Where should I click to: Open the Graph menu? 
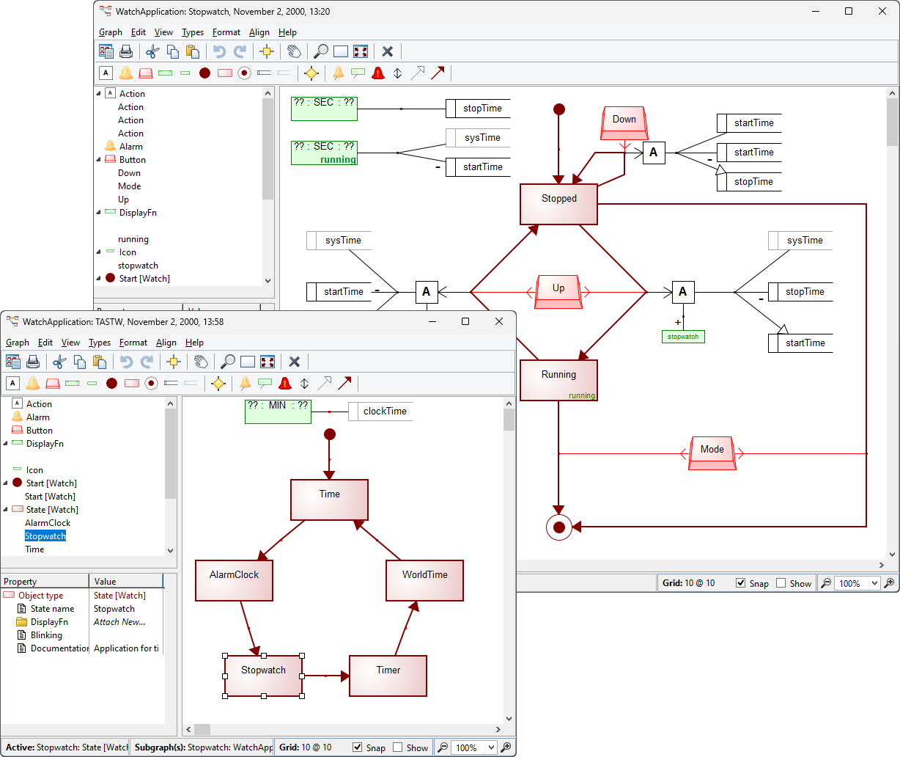pyautogui.click(x=111, y=32)
